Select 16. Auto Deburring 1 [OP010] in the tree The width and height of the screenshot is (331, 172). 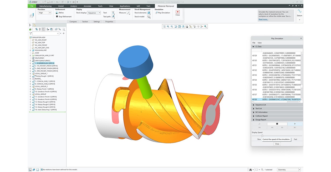[46, 110]
